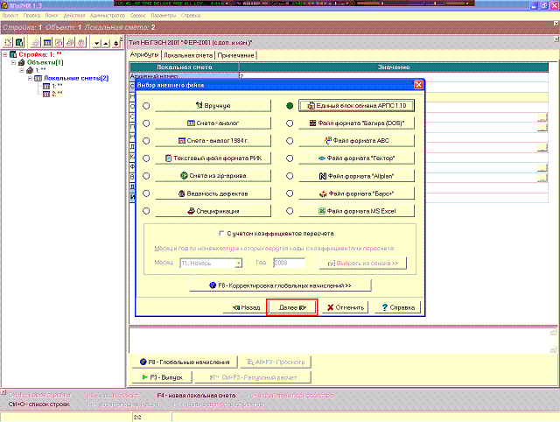Click the new construction toolbar icon
Screen dimensions: 560x422
(8, 43)
